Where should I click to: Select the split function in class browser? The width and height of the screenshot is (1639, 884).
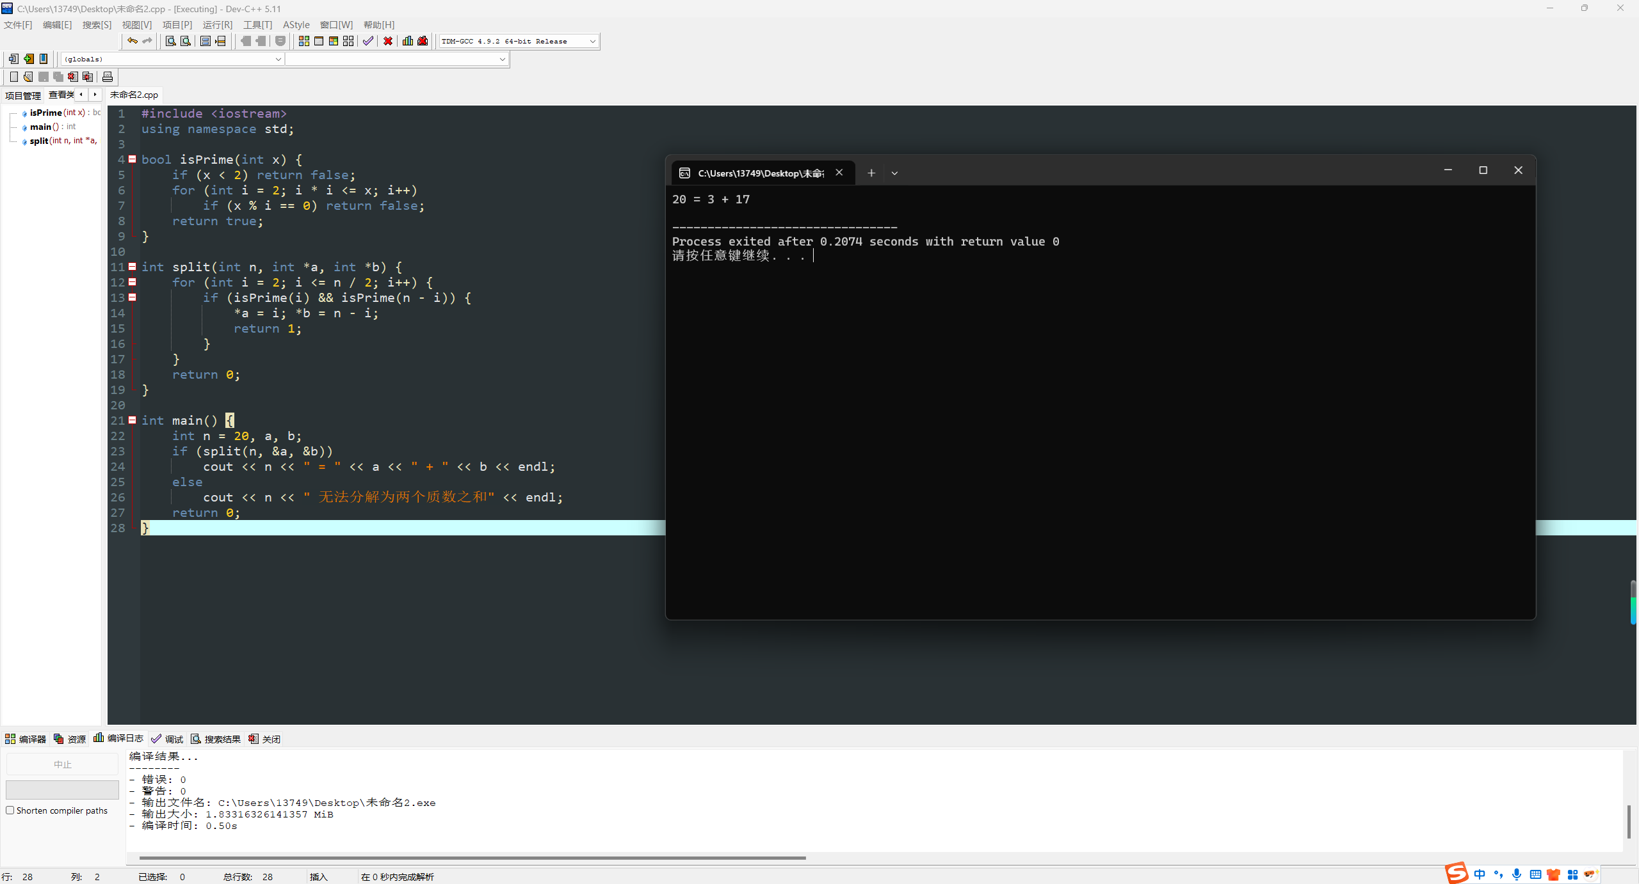tap(39, 141)
